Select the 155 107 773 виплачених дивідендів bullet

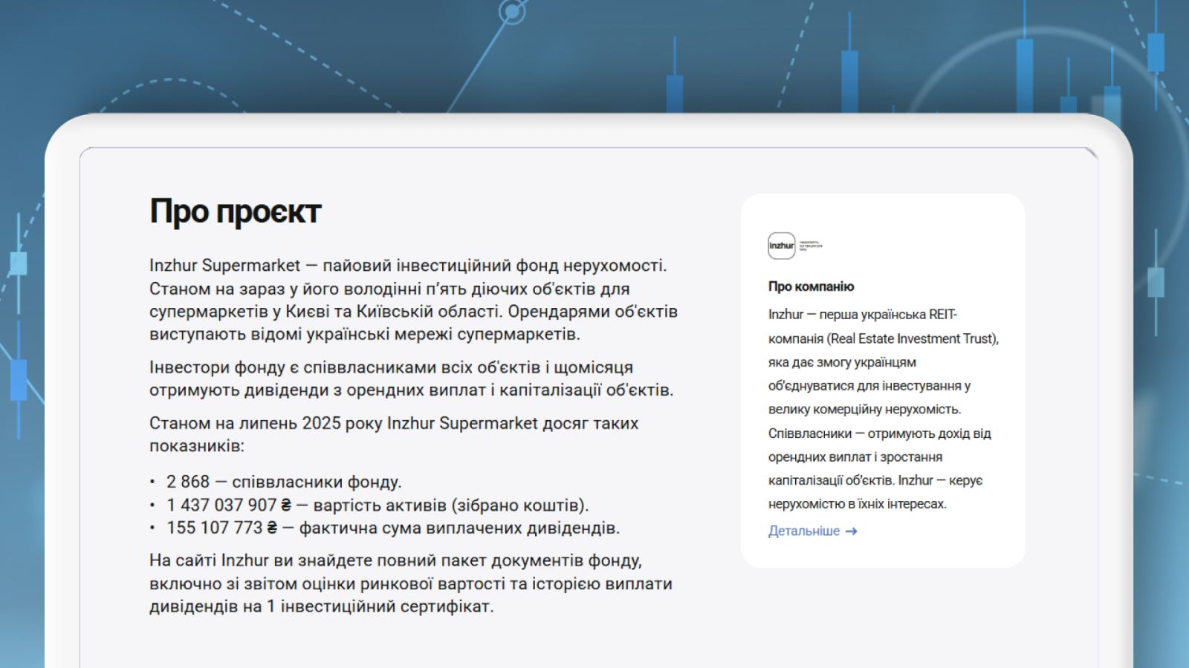click(x=392, y=528)
